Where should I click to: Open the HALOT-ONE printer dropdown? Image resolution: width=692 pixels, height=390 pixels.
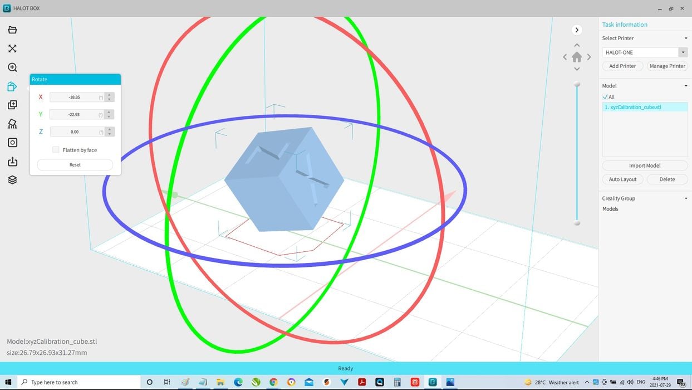[683, 52]
